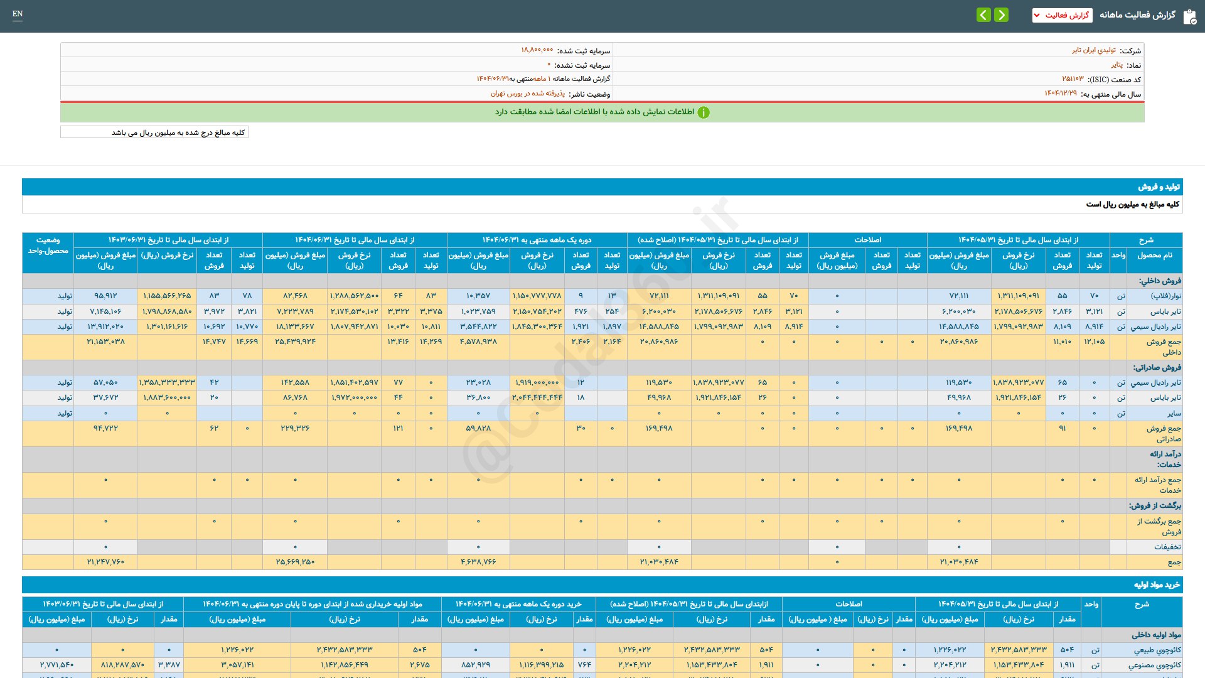Click the تولید و فروش section header
The image size is (1205, 678).
(1159, 187)
